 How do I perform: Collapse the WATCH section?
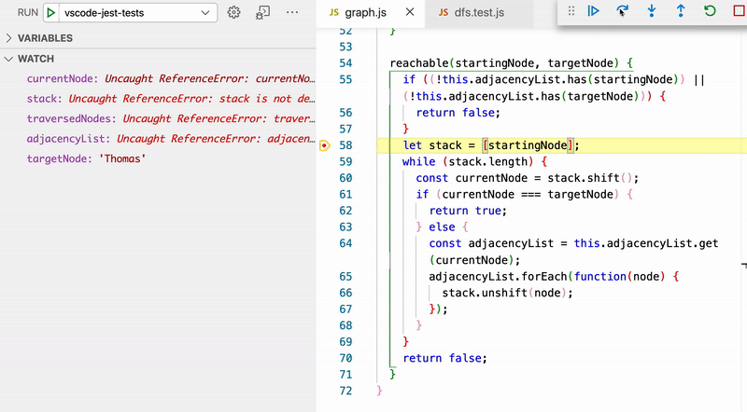[x=158, y=59]
